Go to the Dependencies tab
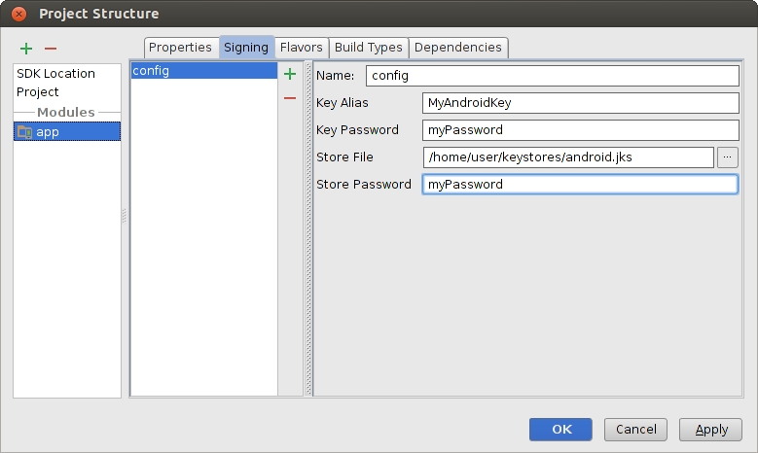 coord(458,47)
